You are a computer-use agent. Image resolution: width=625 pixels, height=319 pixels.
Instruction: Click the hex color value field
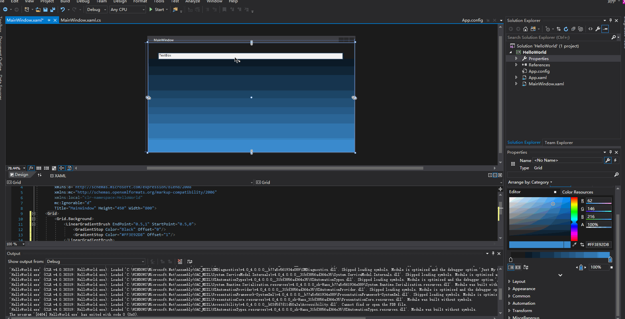598,245
